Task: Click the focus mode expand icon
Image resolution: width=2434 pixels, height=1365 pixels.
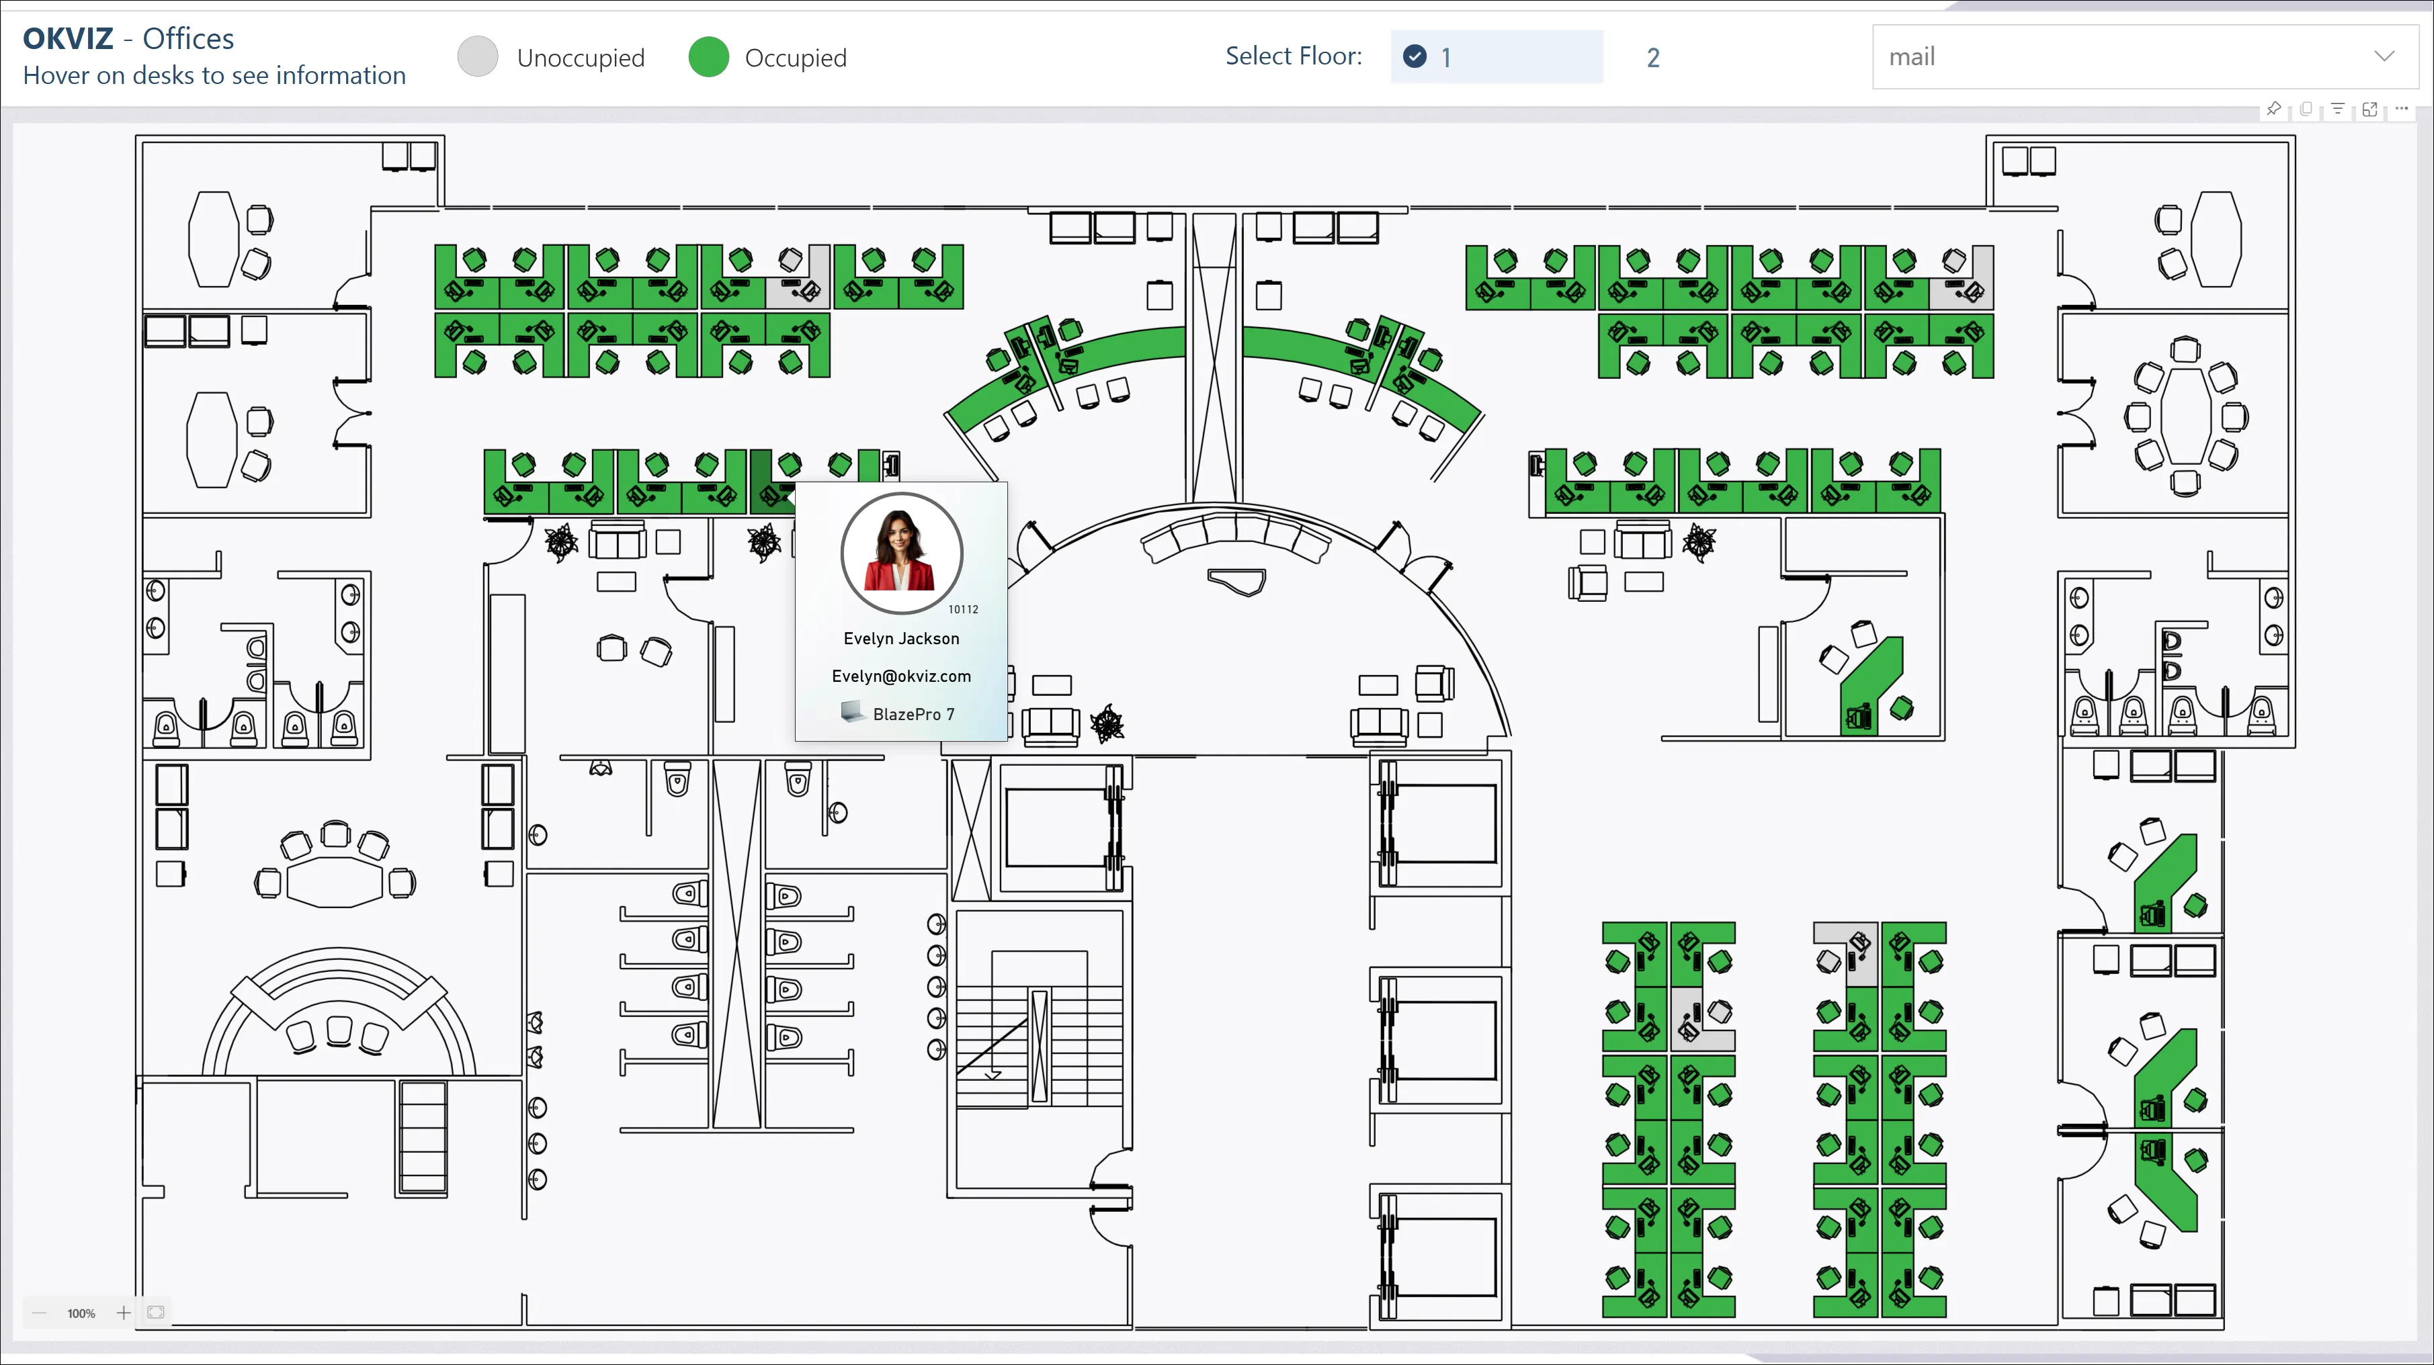Action: tap(2369, 109)
